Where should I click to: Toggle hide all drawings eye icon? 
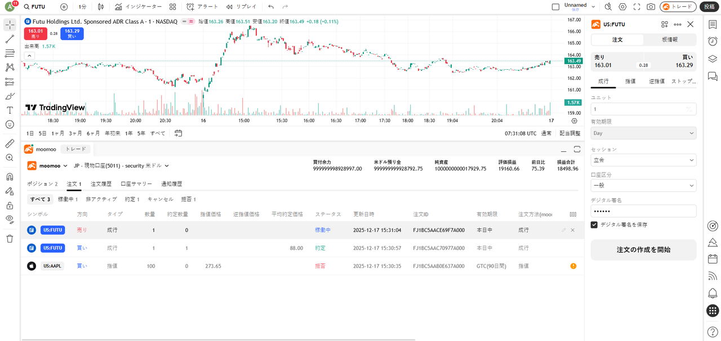click(x=10, y=219)
